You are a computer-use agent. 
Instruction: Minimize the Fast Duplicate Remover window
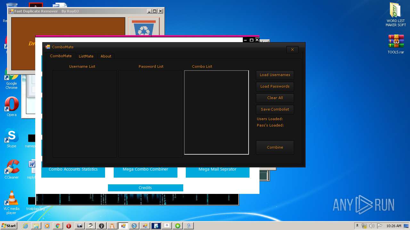pyautogui.click(x=150, y=11)
